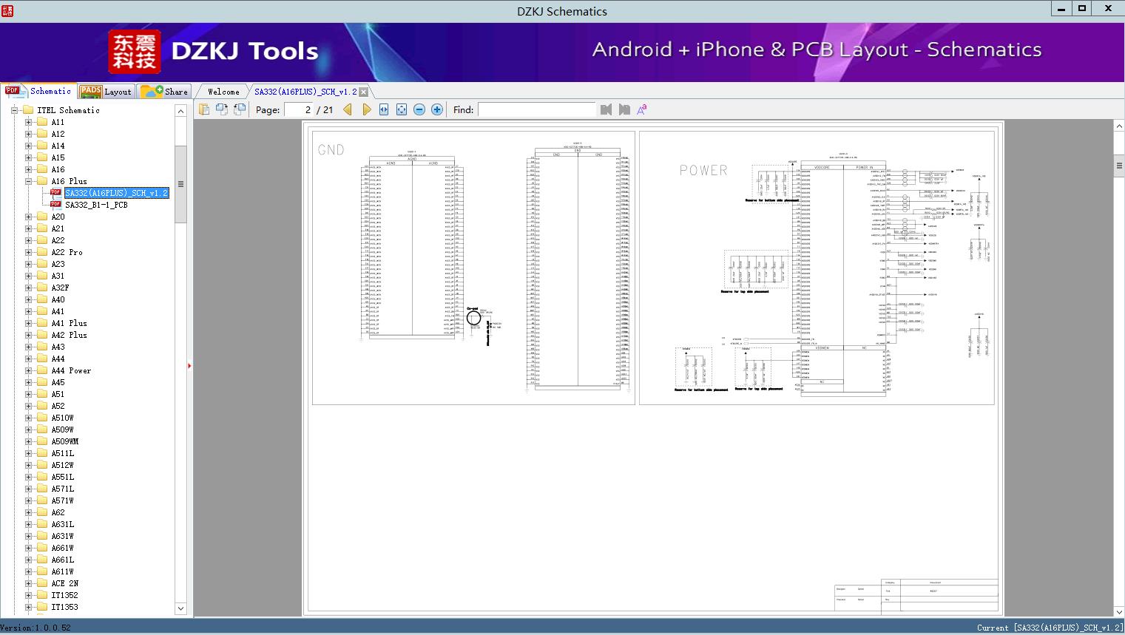
Task: Click tree panel scroll up arrow
Action: [180, 111]
